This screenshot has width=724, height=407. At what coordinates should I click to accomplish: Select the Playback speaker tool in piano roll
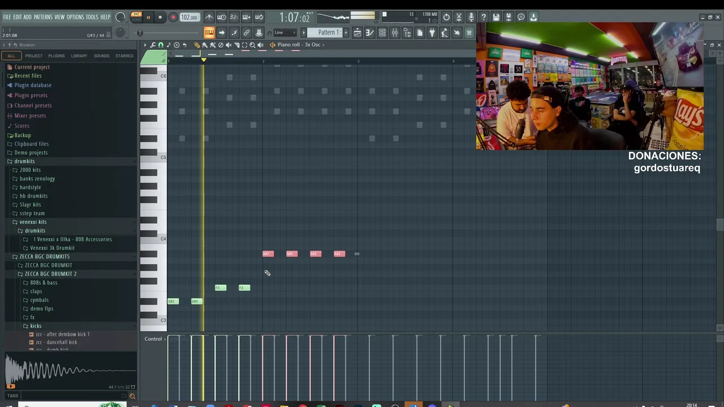pos(260,45)
